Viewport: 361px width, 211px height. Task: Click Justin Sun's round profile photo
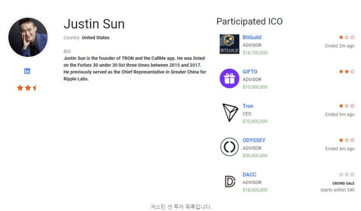(x=28, y=37)
